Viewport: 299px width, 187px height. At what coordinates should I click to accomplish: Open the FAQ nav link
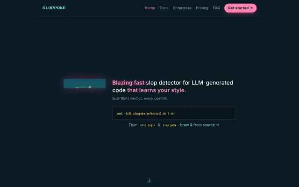(x=216, y=8)
